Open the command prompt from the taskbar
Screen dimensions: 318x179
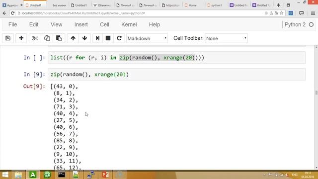[x=62, y=175]
